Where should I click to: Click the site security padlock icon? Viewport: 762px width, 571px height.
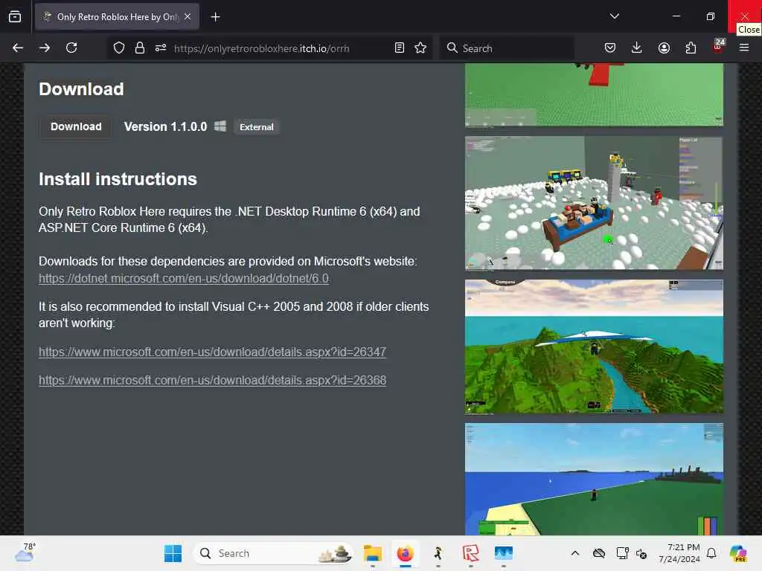coord(140,48)
